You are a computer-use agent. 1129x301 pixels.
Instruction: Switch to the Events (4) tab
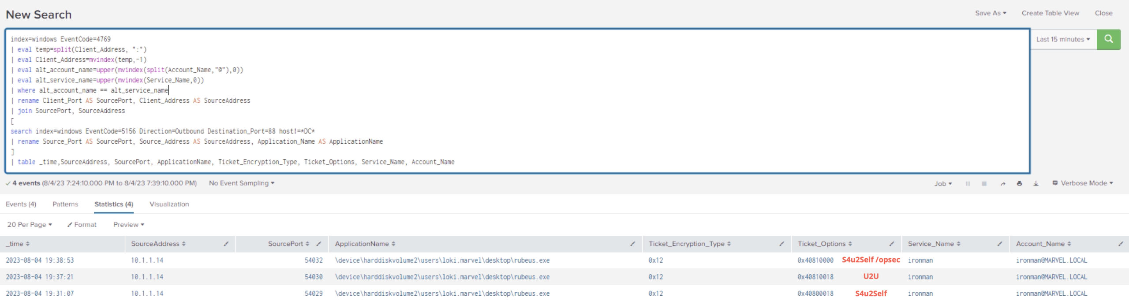pos(21,204)
